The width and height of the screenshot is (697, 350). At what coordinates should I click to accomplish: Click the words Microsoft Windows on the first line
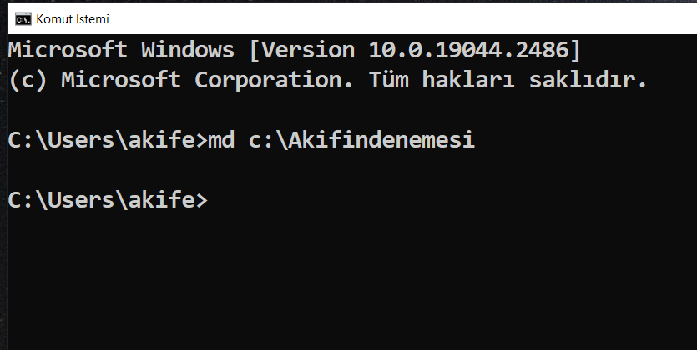click(121, 50)
